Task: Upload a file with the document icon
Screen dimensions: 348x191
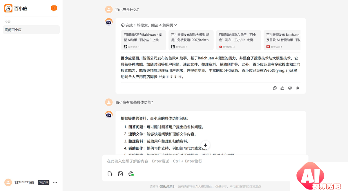Action: 110,174
